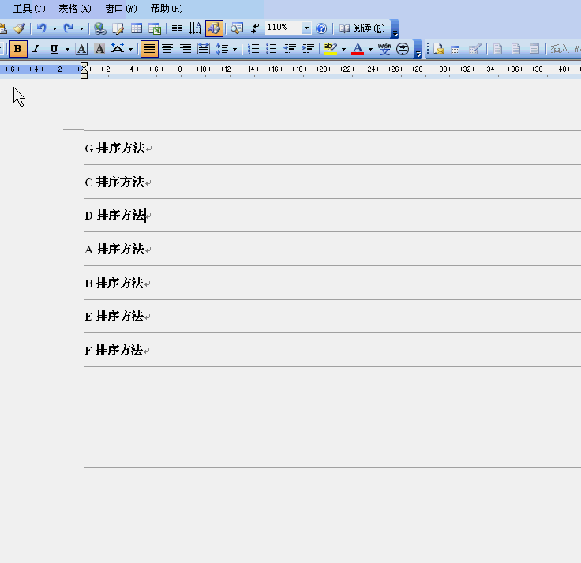Click the text 'D 排序方法'
Screen dimensions: 581x563
[115, 216]
